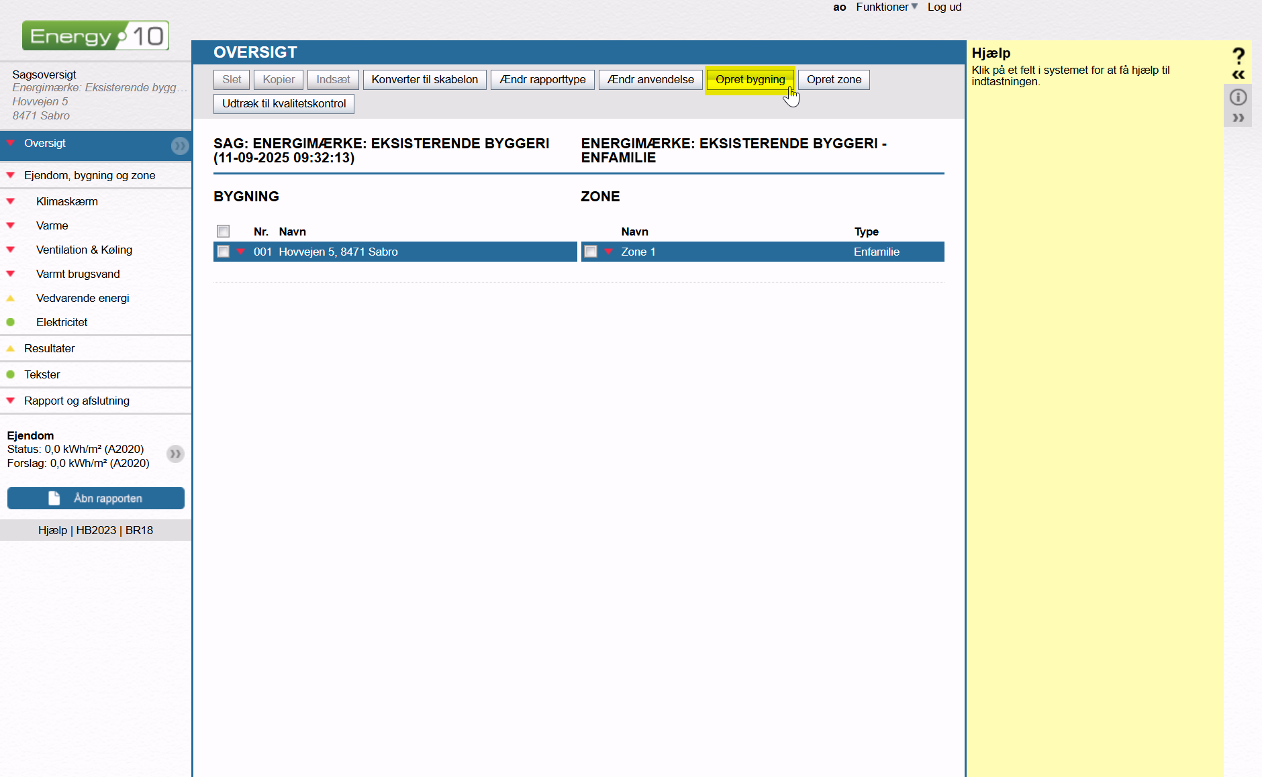Collapse help panel with double-left chevron
This screenshot has width=1262, height=777.
tap(1239, 74)
